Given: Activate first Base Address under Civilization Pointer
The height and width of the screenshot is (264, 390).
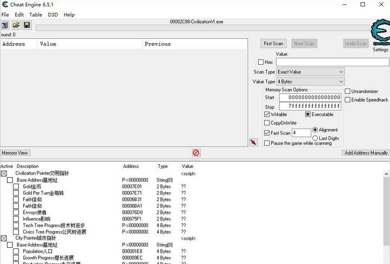Looking at the screenshot, I should pos(10,180).
